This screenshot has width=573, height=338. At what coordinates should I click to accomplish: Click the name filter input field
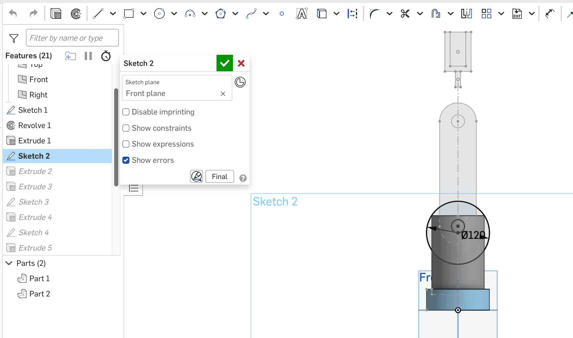coord(72,38)
